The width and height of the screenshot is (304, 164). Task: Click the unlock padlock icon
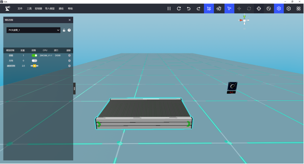click(64, 30)
